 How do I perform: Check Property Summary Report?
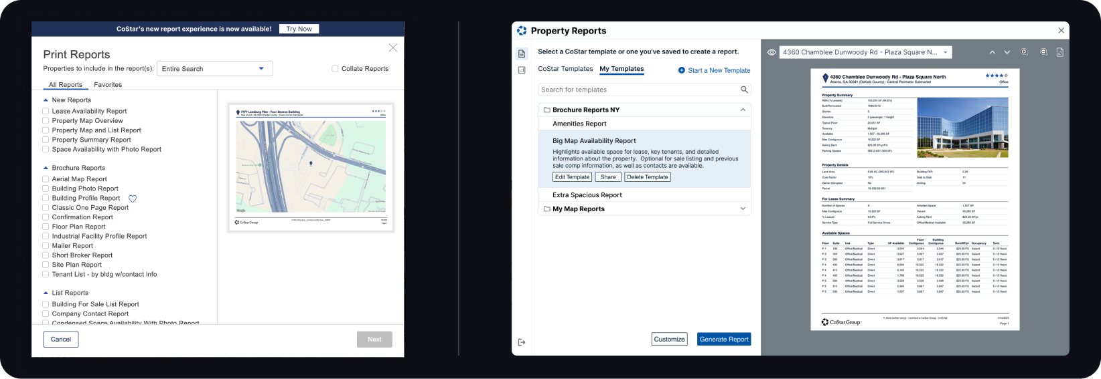click(x=46, y=140)
